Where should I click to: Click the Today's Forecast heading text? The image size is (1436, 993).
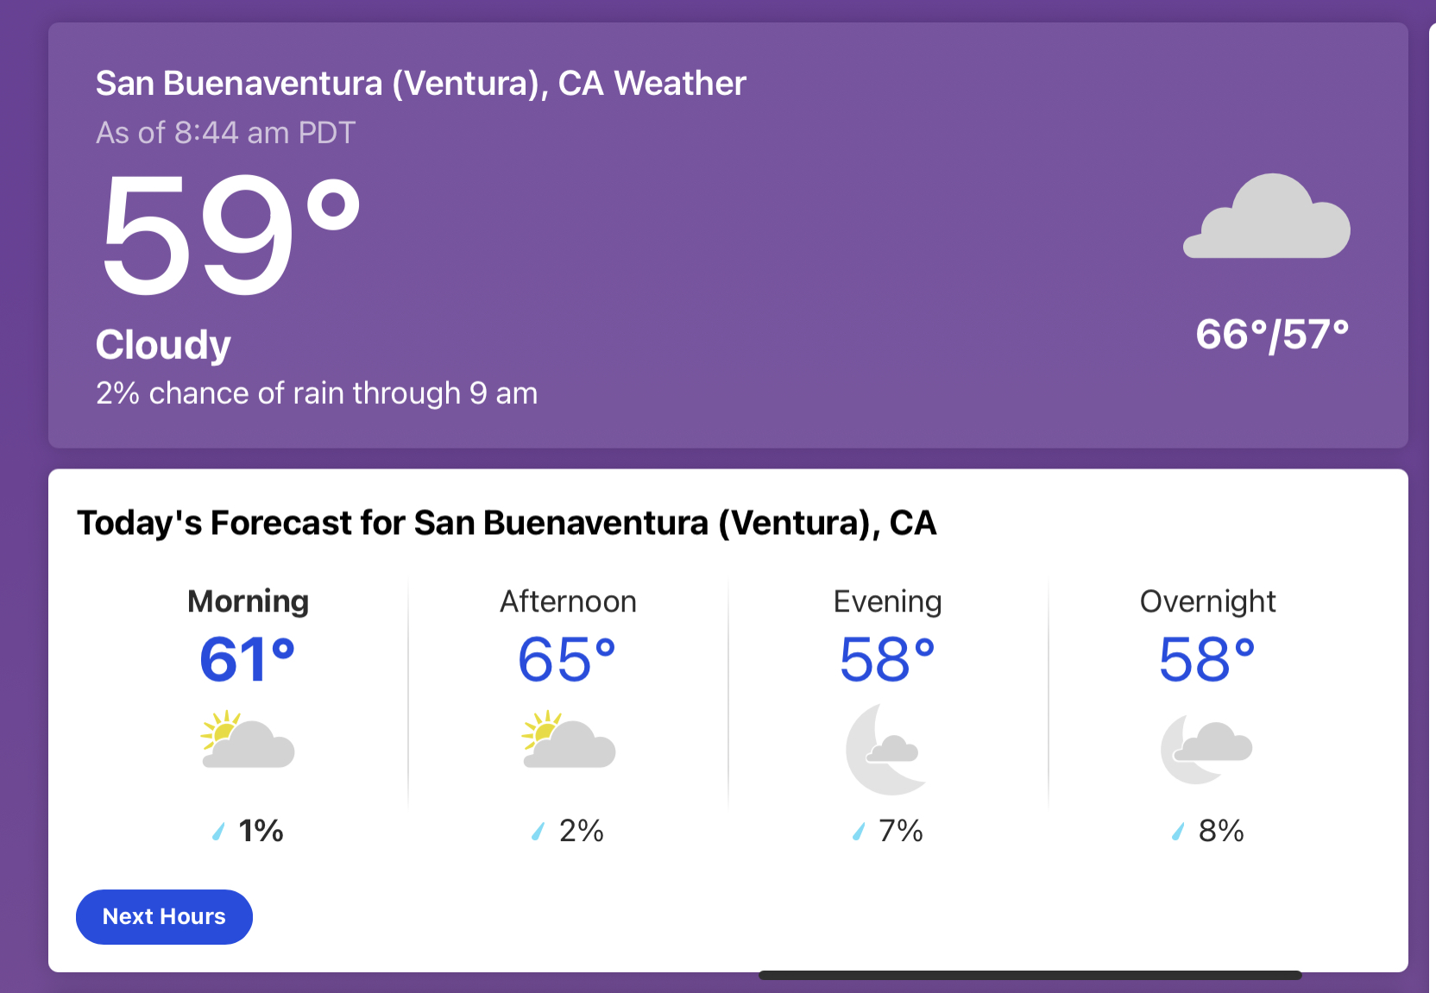pyautogui.click(x=507, y=523)
